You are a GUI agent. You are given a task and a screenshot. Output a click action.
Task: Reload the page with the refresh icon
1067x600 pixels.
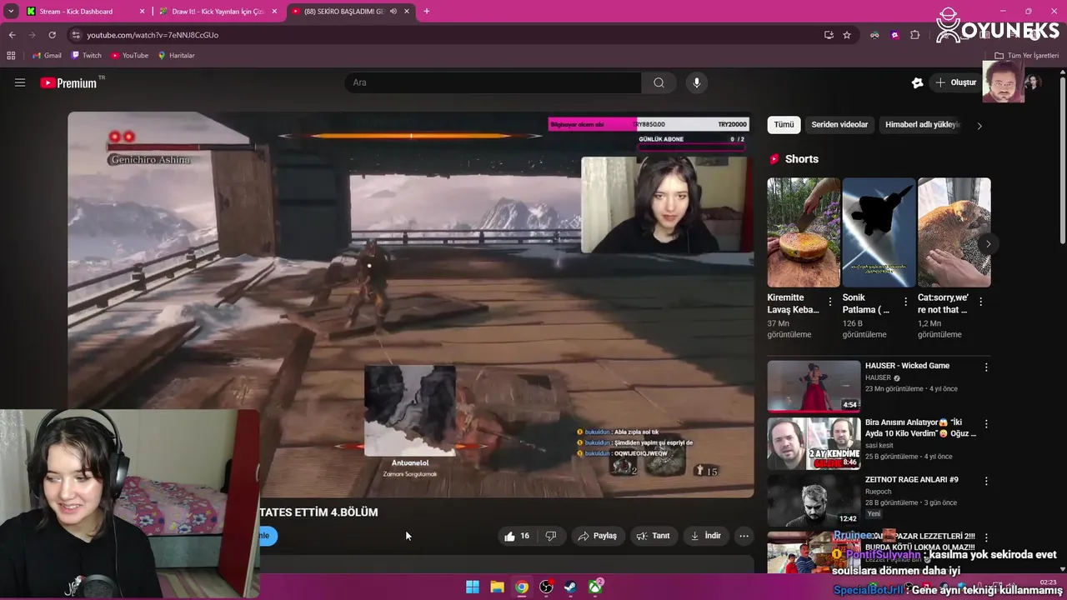(52, 35)
